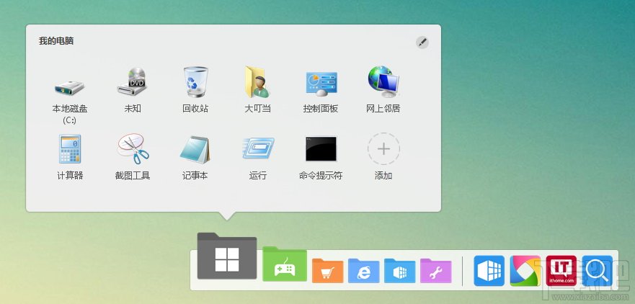Open the purple wrench tools folder

click(x=436, y=271)
